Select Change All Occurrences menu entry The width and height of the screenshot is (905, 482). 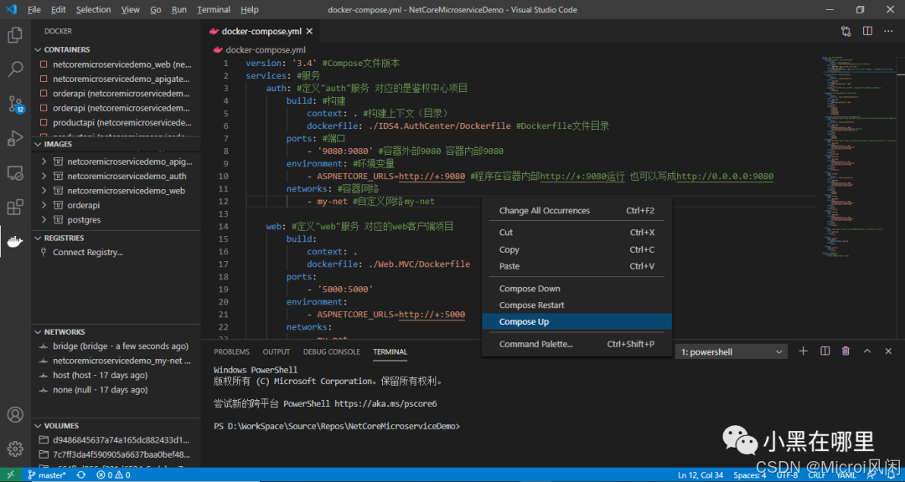point(577,210)
